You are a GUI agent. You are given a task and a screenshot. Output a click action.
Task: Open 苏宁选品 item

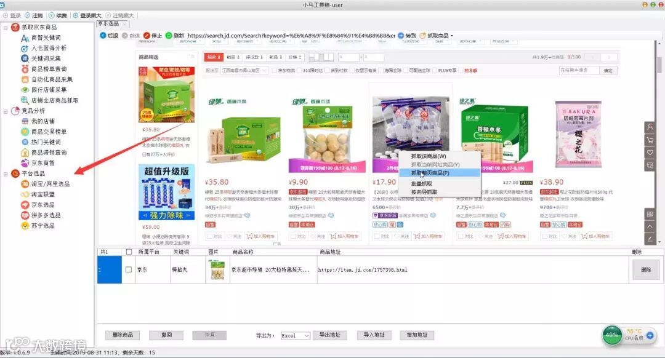(43, 226)
